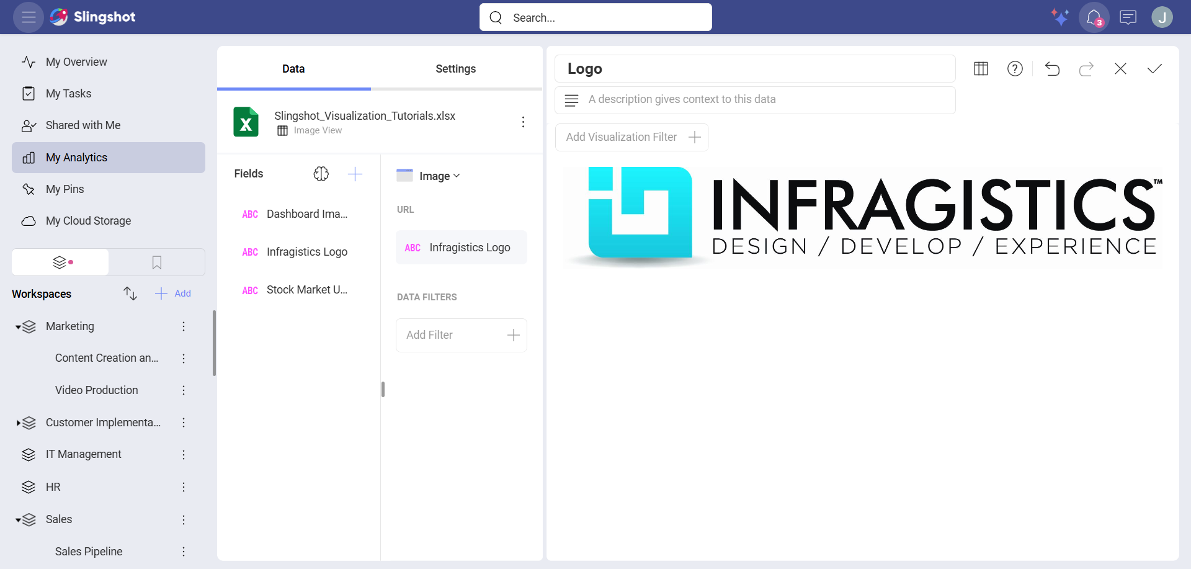
Task: Click in the Search field
Action: [595, 17]
